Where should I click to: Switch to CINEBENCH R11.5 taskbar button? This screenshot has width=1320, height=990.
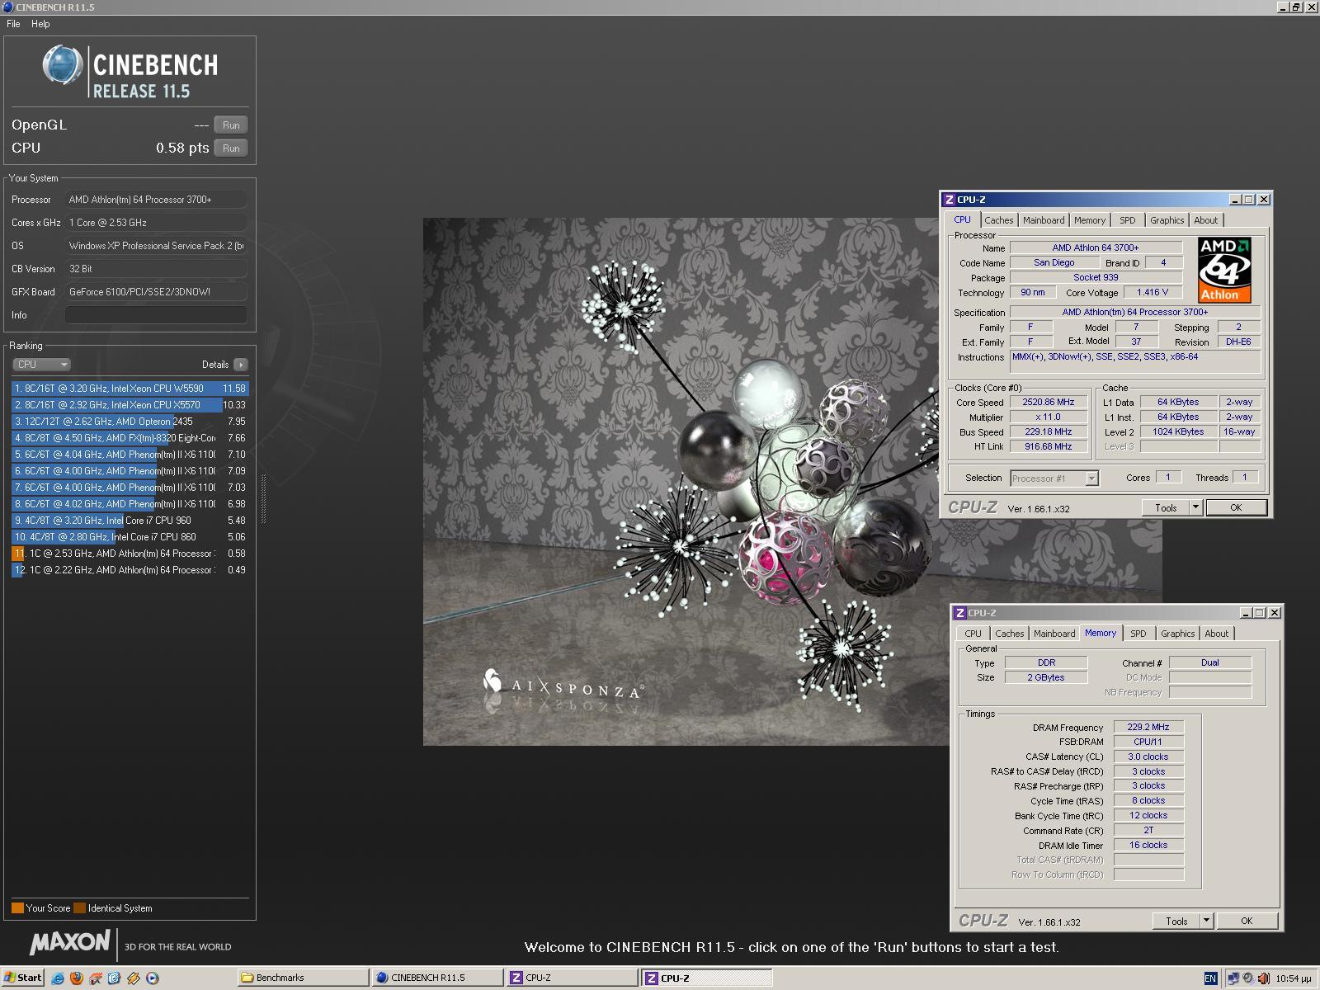click(x=437, y=978)
